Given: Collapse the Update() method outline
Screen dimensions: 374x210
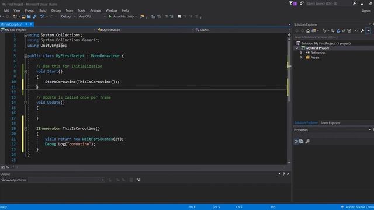Looking at the screenshot, I should [x=26, y=103].
